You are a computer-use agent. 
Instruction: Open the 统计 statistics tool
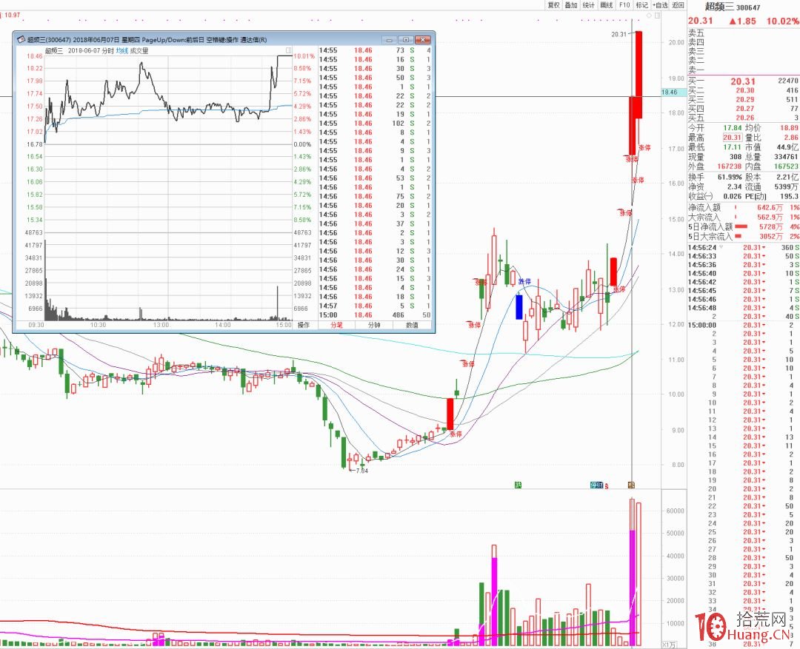[589, 5]
